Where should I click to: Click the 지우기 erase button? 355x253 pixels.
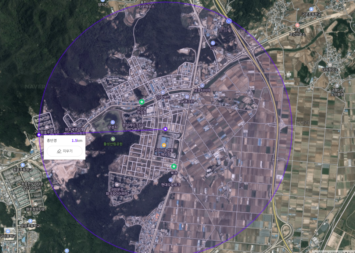pyautogui.click(x=65, y=151)
